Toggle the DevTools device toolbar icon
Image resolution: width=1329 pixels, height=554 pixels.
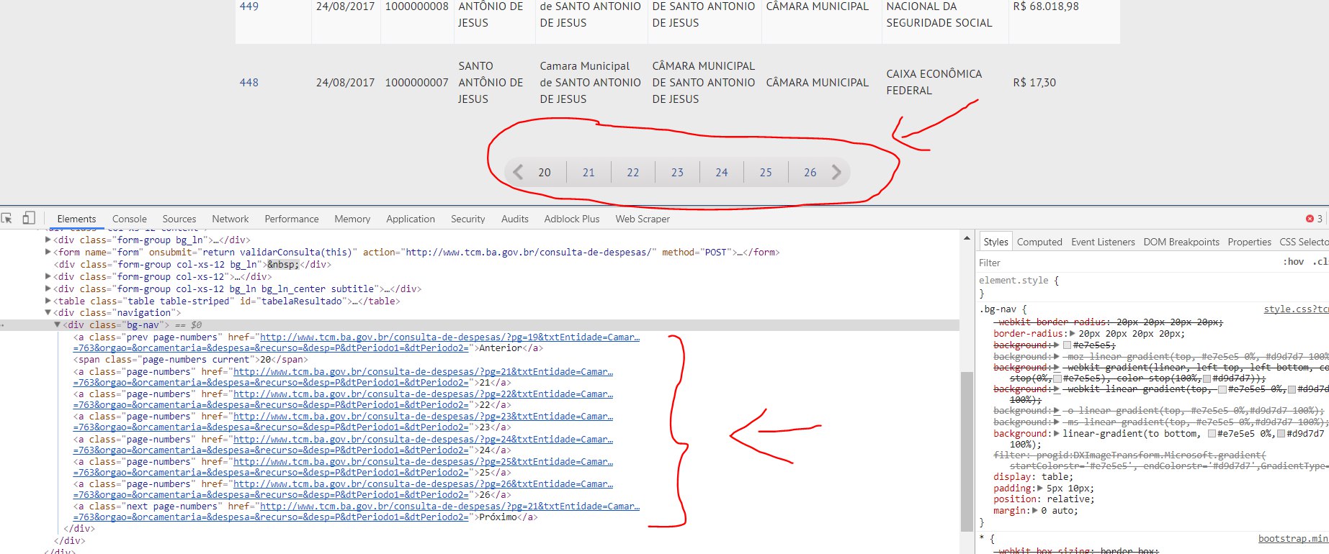[x=29, y=218]
